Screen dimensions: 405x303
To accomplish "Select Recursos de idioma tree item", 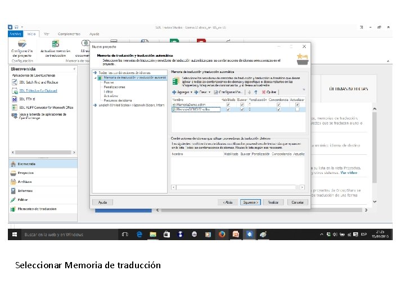I will 118,100.
